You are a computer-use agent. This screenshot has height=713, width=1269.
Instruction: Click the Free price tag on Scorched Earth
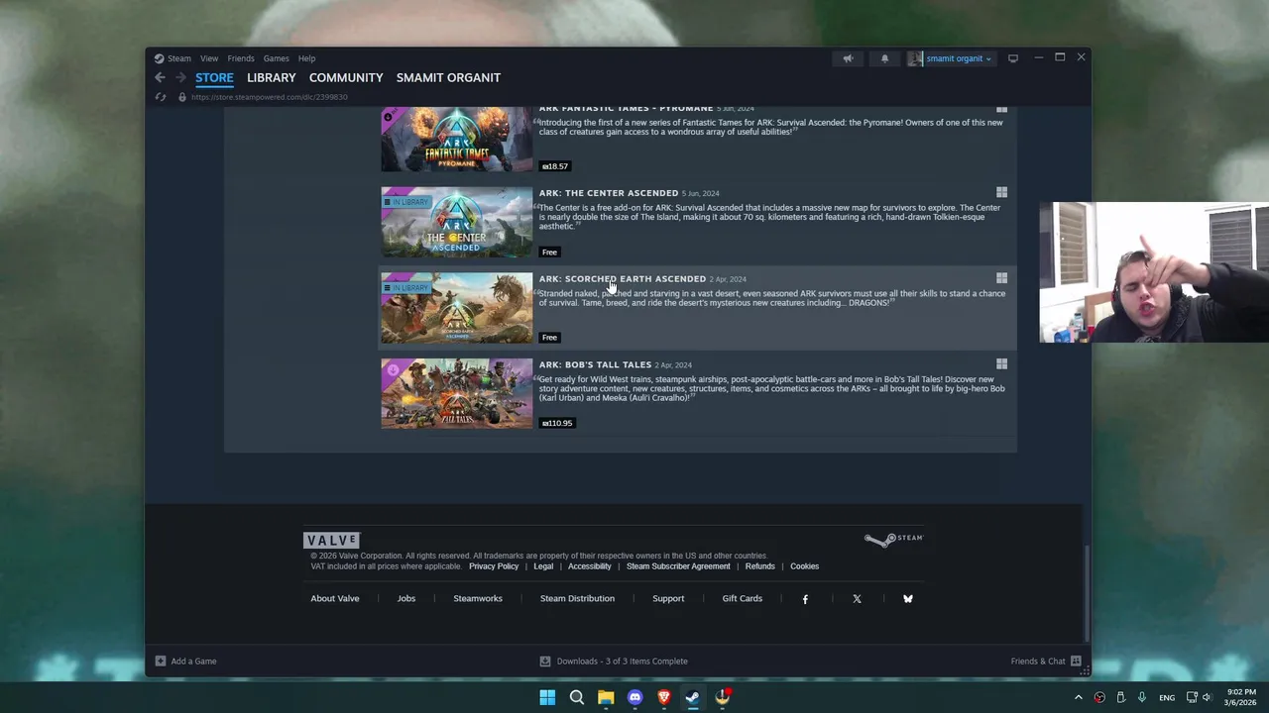pos(549,338)
